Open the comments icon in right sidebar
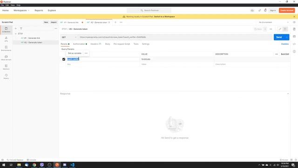Image resolution: width=298 pixels, height=168 pixels. pos(294,36)
